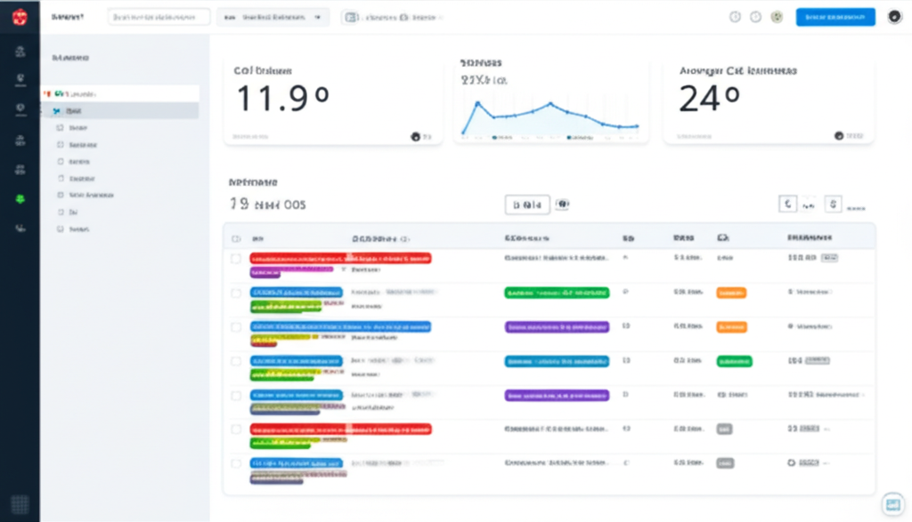Select all rows using the header checkbox

pyautogui.click(x=235, y=237)
